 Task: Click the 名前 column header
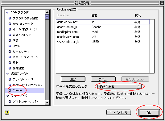pyautogui.click(x=94, y=15)
